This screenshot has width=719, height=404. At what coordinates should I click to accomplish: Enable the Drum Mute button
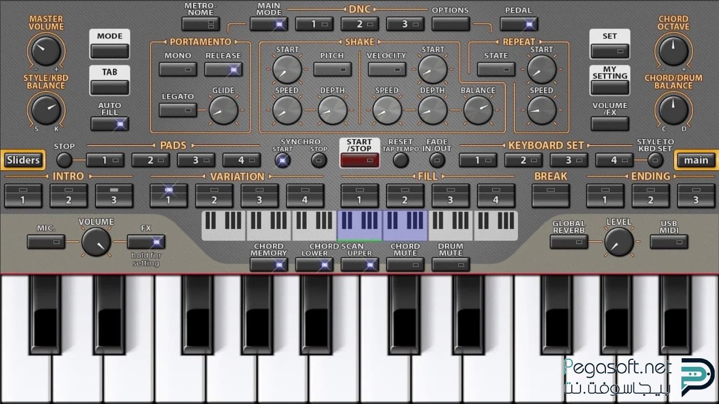click(451, 264)
